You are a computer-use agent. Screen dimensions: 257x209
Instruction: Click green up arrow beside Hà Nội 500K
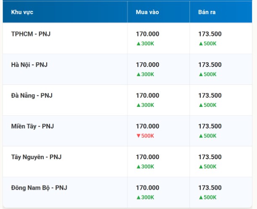pos(201,74)
